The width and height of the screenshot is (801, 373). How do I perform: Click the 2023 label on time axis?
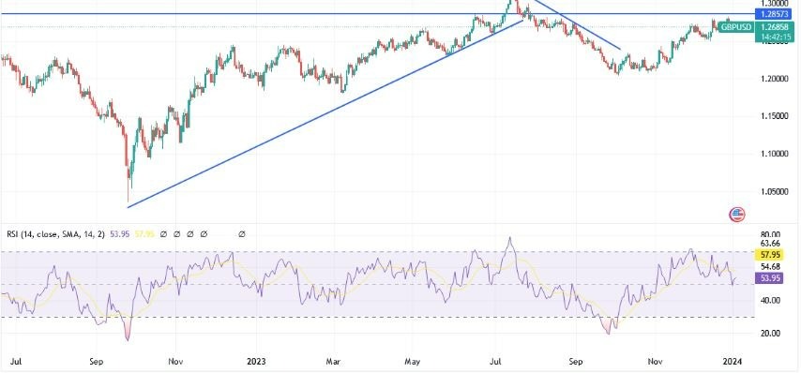coord(256,362)
